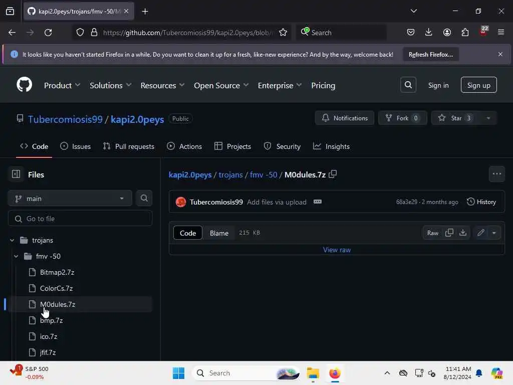Click Firefox icon in taskbar
513x385 pixels.
(x=335, y=373)
